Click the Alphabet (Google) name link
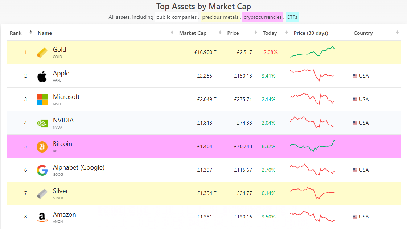Screen dimensions: 407x229 click(x=78, y=167)
